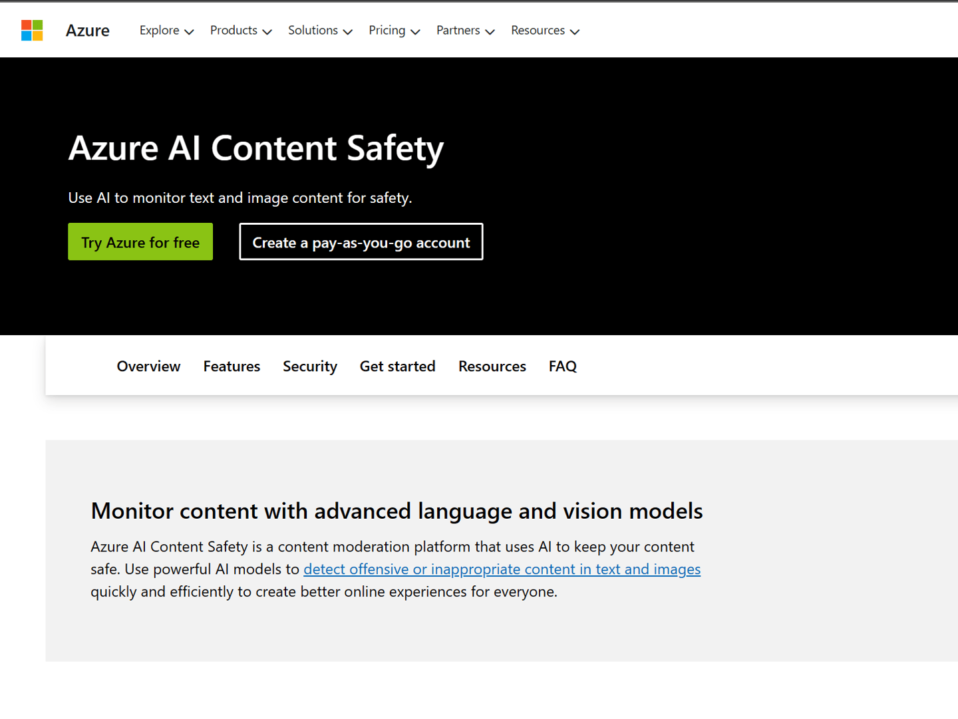The width and height of the screenshot is (958, 719).
Task: Open the Azure home page link
Action: [87, 30]
